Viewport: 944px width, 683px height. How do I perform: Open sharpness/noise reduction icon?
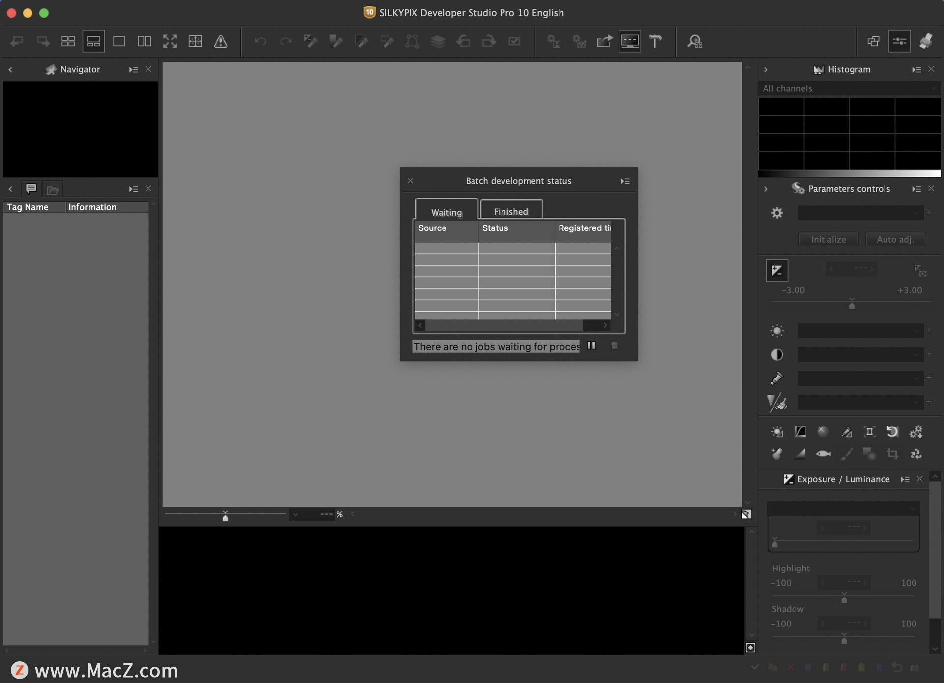[x=777, y=402]
